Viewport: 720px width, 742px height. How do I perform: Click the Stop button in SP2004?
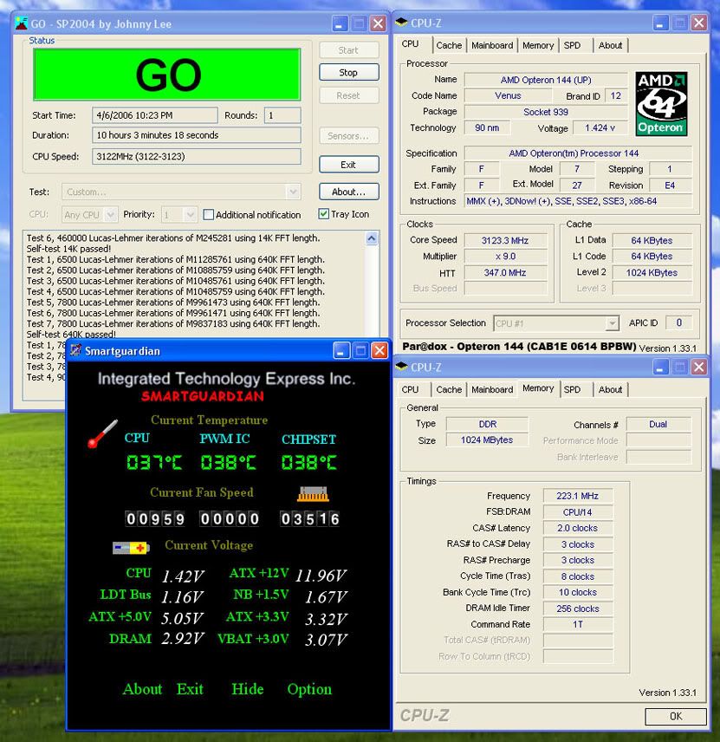(348, 73)
